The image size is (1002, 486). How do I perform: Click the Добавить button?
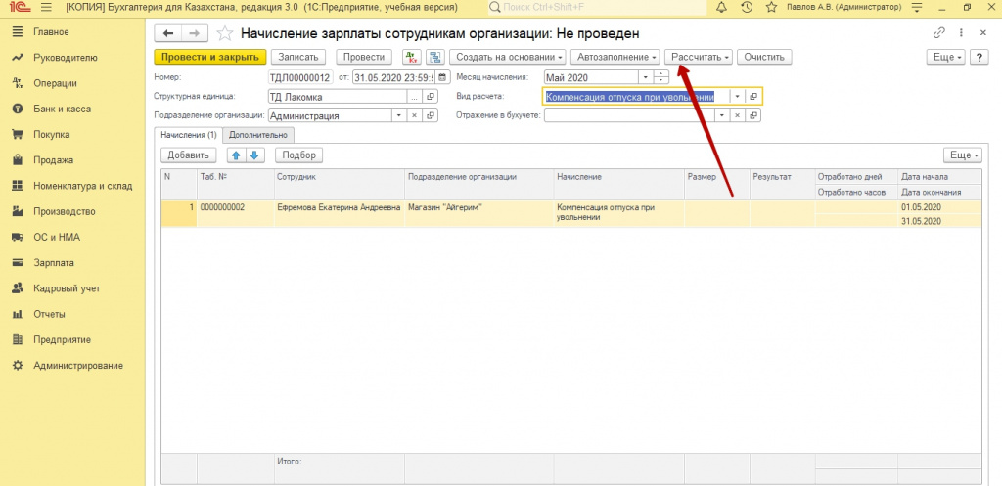tap(189, 155)
